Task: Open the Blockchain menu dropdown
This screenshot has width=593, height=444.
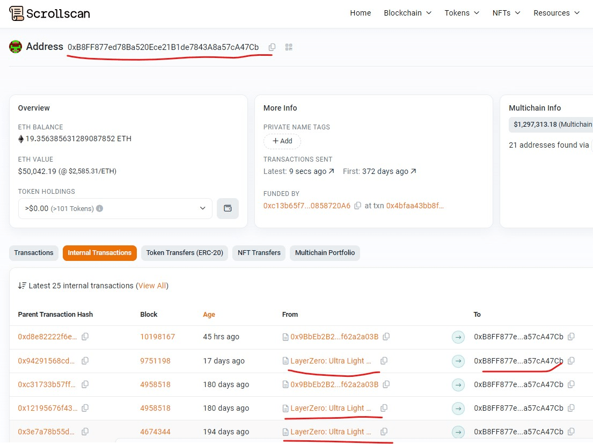Action: (x=407, y=13)
